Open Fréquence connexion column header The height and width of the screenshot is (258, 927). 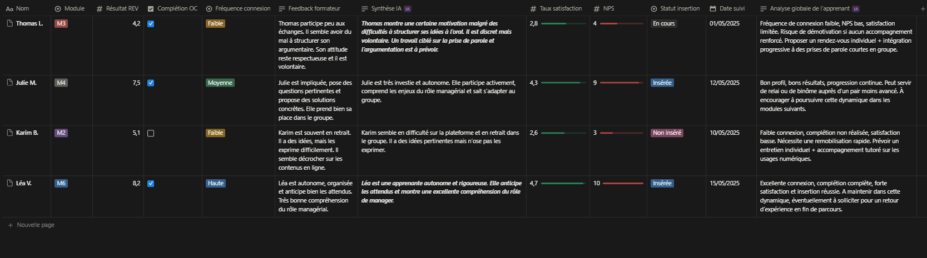[x=238, y=9]
